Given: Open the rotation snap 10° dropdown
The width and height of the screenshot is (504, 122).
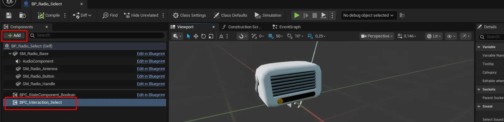Looking at the screenshot, I should point(299,36).
